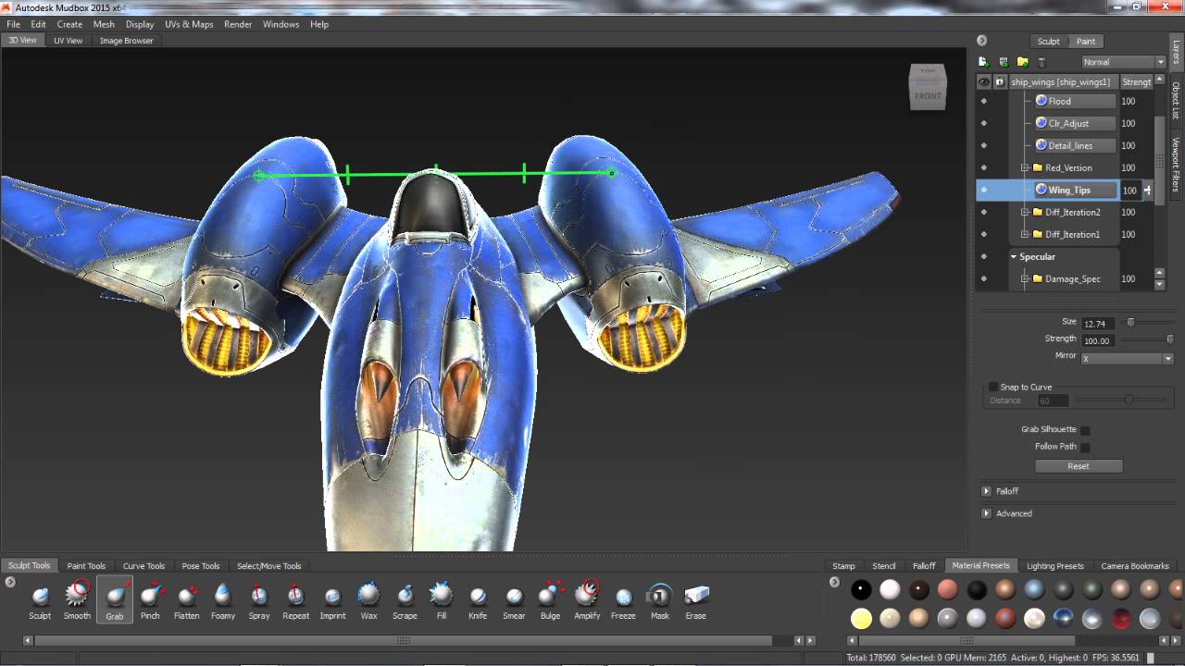The width and height of the screenshot is (1185, 666).
Task: Open the Normal blend mode dropdown
Action: 1123,62
